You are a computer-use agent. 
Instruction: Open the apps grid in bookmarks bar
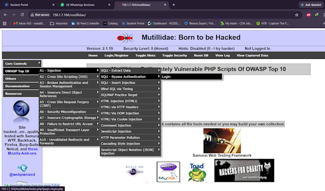[5, 23]
